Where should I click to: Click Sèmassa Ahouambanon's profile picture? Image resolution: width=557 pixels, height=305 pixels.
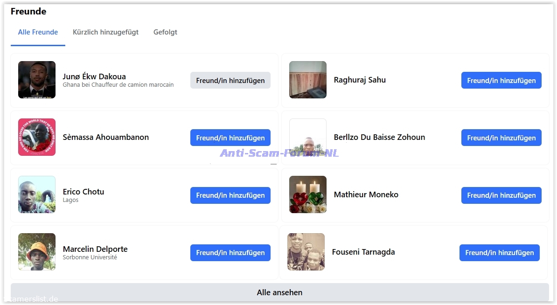tap(37, 137)
